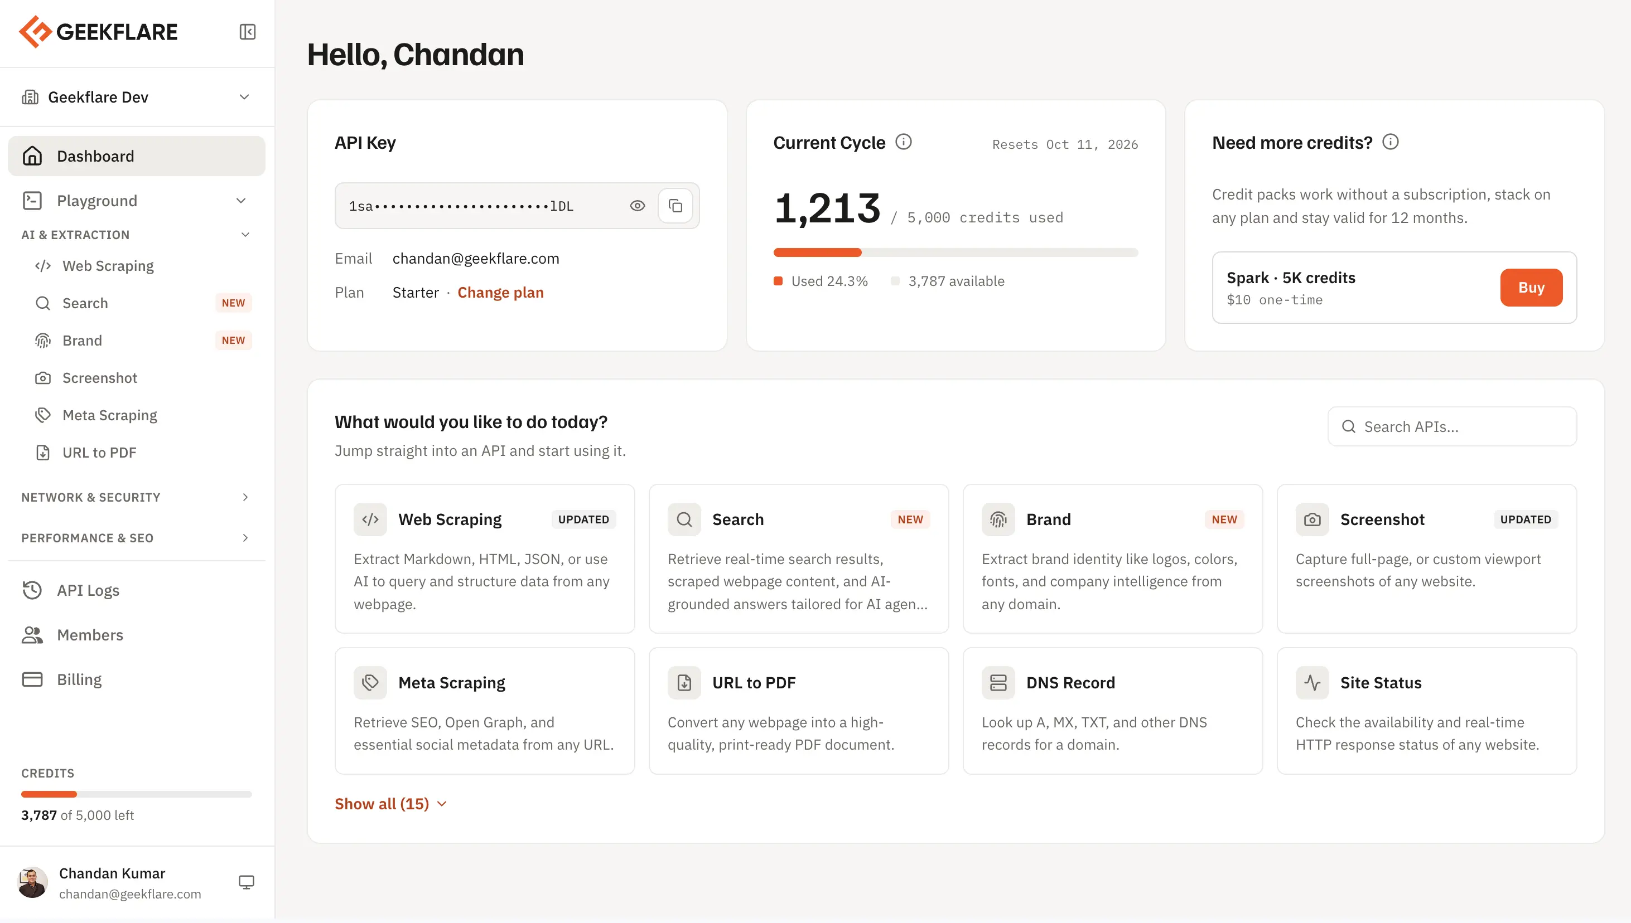Click the Geekflare logo

click(98, 32)
